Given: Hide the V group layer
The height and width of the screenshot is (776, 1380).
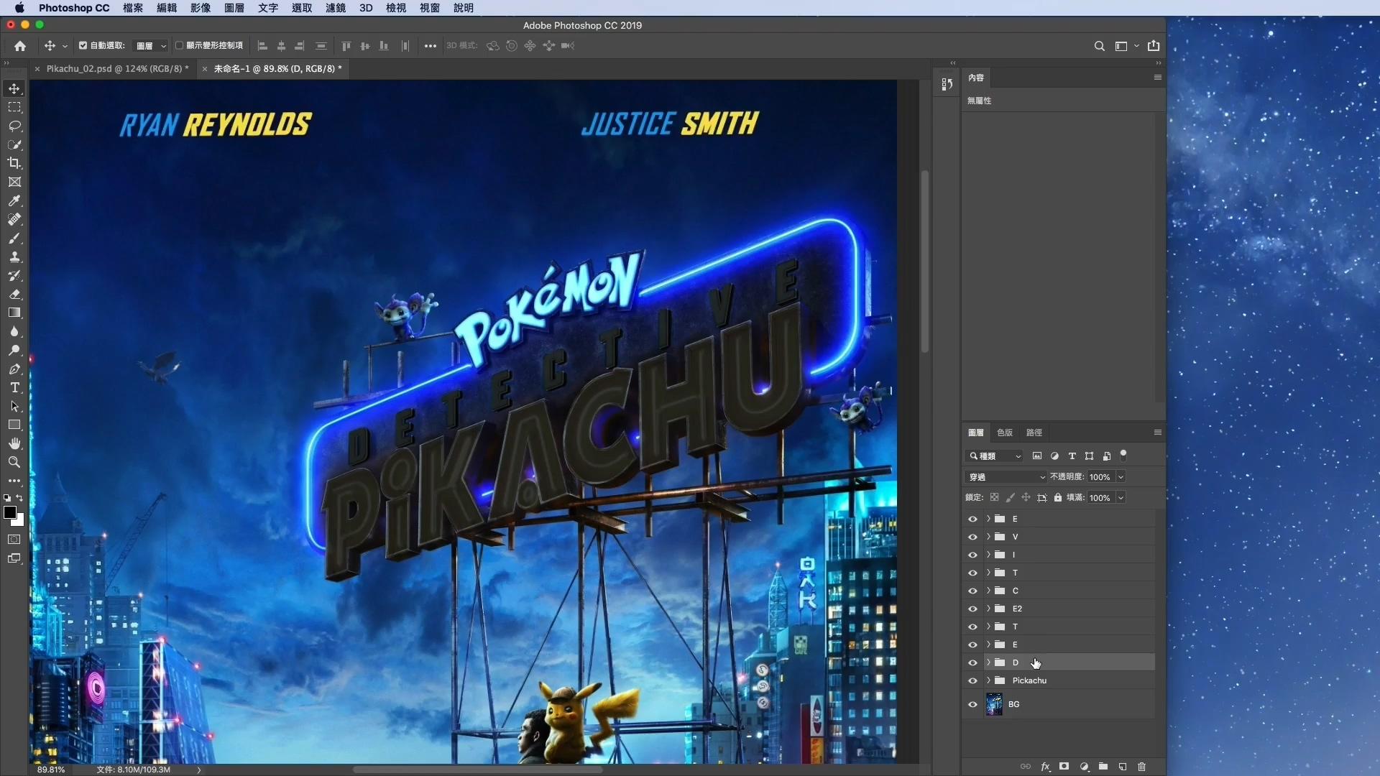Looking at the screenshot, I should pyautogui.click(x=972, y=537).
